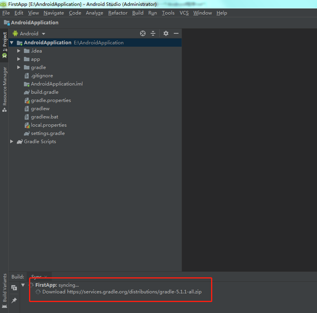The height and width of the screenshot is (313, 317).
Task: Open the VCS menu
Action: click(x=184, y=13)
